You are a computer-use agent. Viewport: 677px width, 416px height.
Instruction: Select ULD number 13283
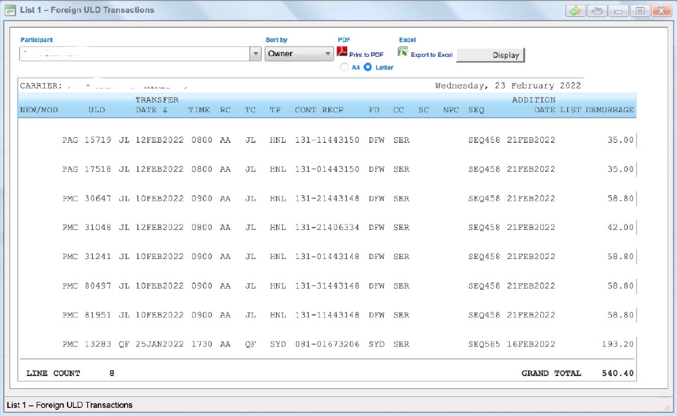(x=97, y=344)
